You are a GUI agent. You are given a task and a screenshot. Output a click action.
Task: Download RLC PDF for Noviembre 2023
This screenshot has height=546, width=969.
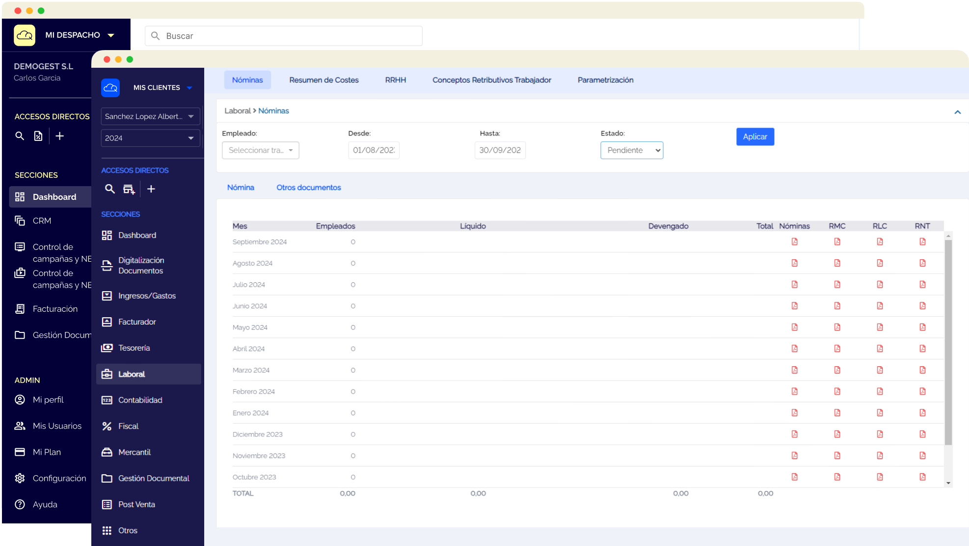(x=880, y=456)
